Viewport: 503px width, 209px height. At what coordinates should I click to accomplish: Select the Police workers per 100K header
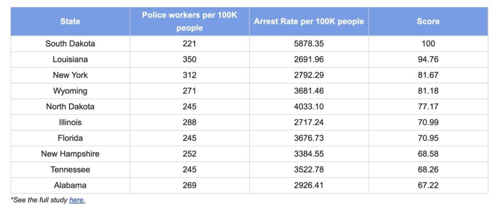(189, 21)
